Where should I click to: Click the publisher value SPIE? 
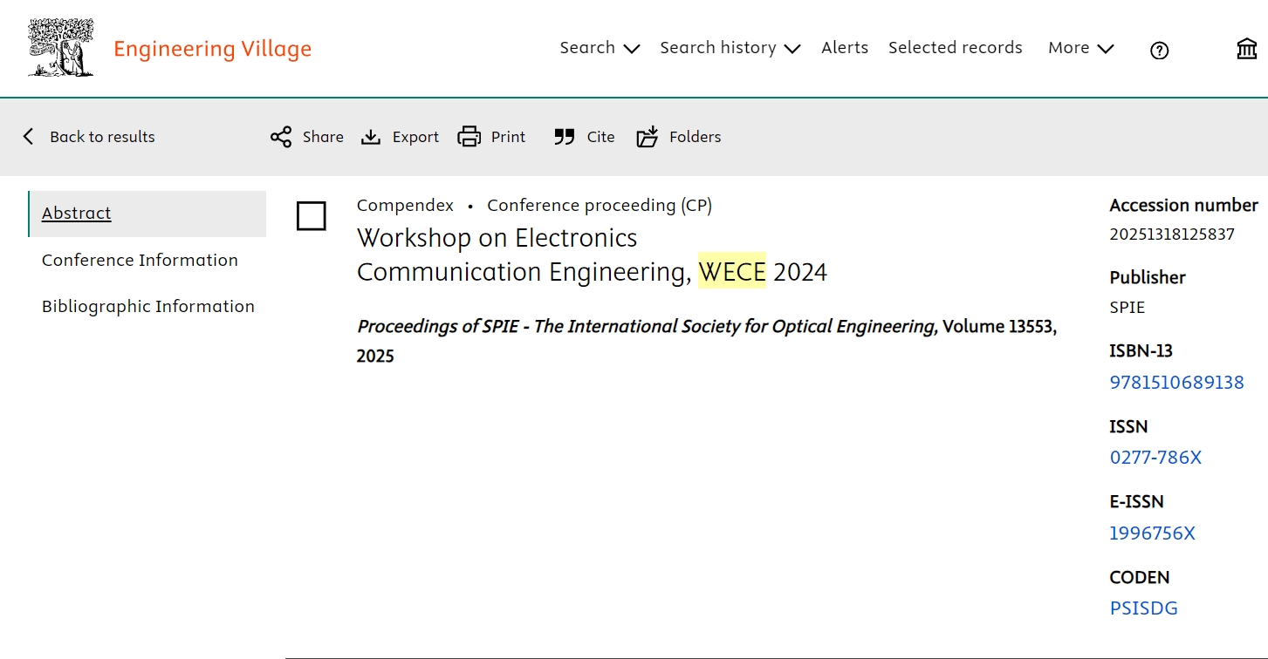point(1127,307)
